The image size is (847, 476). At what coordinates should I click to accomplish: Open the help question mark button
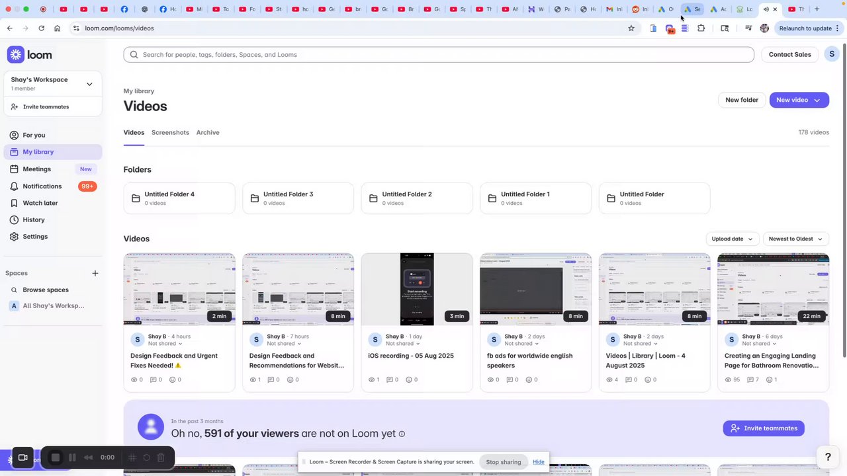point(828,457)
